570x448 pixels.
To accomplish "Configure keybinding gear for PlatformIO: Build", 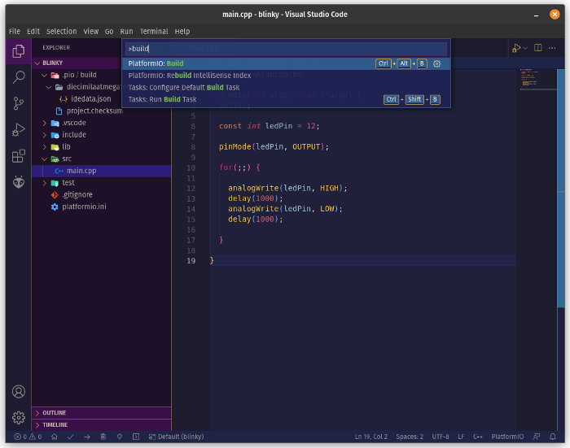I will [436, 63].
